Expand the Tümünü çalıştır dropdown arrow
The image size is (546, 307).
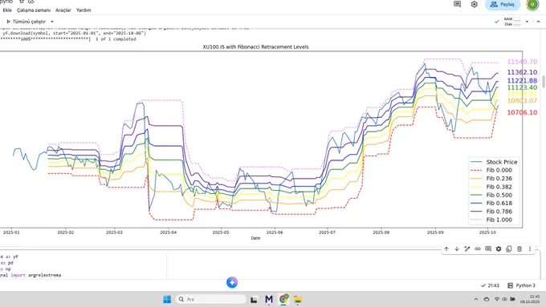click(x=52, y=22)
